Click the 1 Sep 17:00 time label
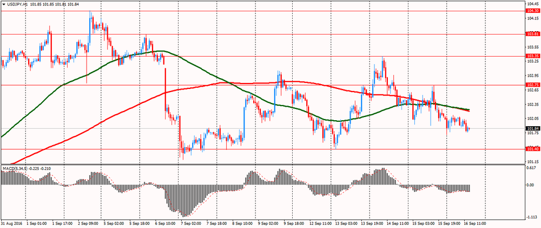The image size is (541, 228). 62,223
